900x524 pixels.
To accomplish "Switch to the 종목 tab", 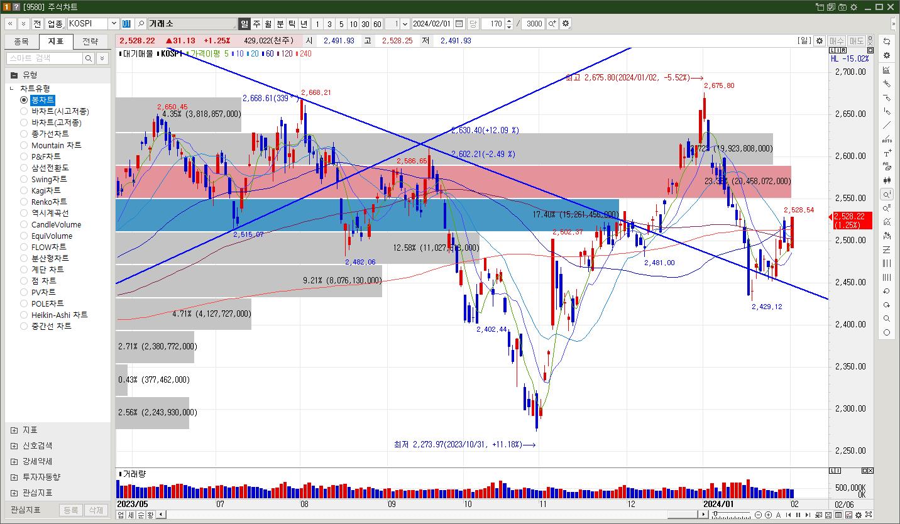I will tap(21, 41).
